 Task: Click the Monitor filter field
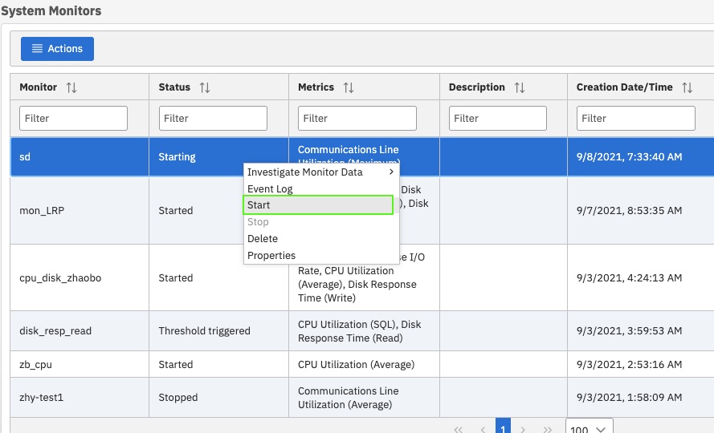click(73, 118)
